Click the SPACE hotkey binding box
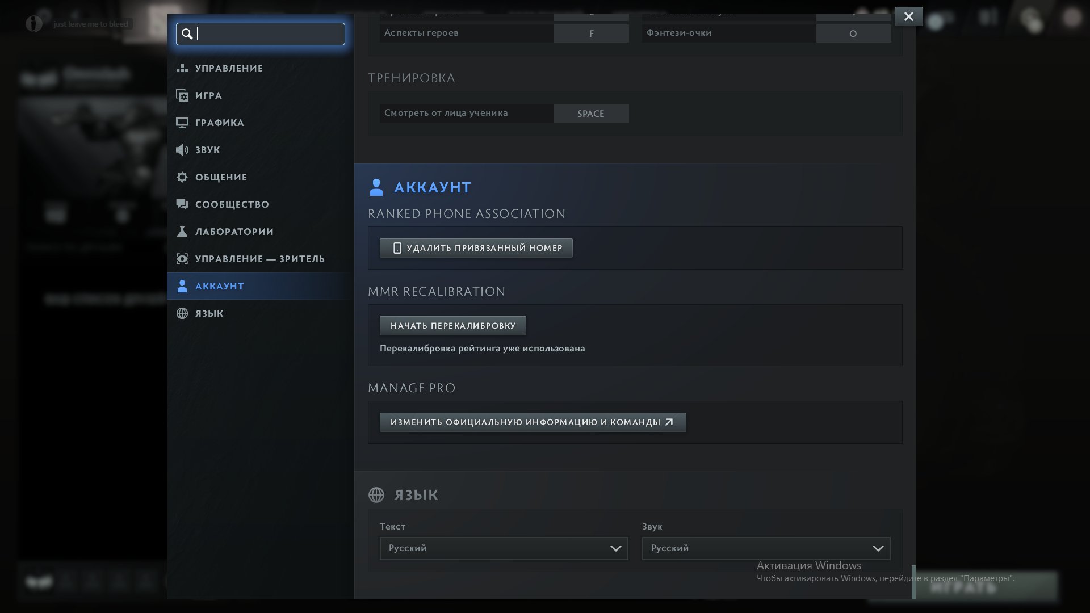The width and height of the screenshot is (1090, 613). 591,114
